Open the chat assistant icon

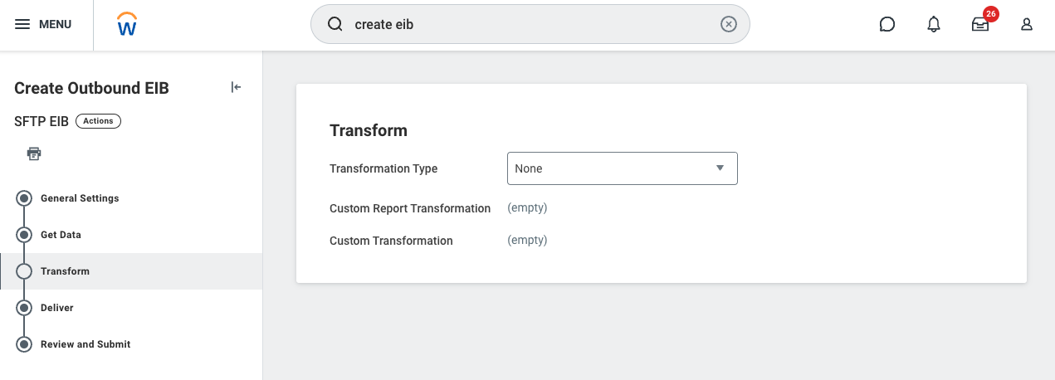(x=886, y=24)
